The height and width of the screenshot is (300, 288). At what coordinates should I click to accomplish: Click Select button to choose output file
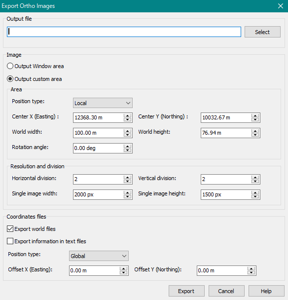[x=262, y=32]
